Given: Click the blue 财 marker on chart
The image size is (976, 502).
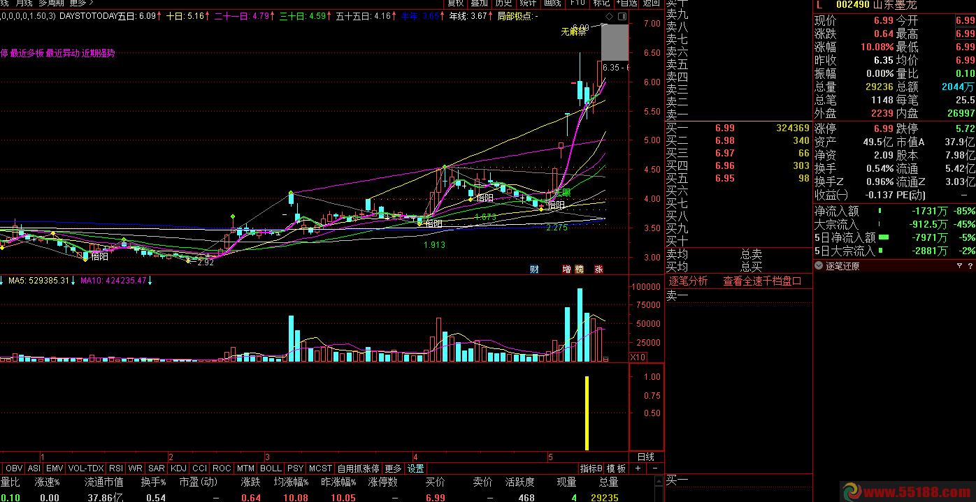Looking at the screenshot, I should [x=534, y=269].
